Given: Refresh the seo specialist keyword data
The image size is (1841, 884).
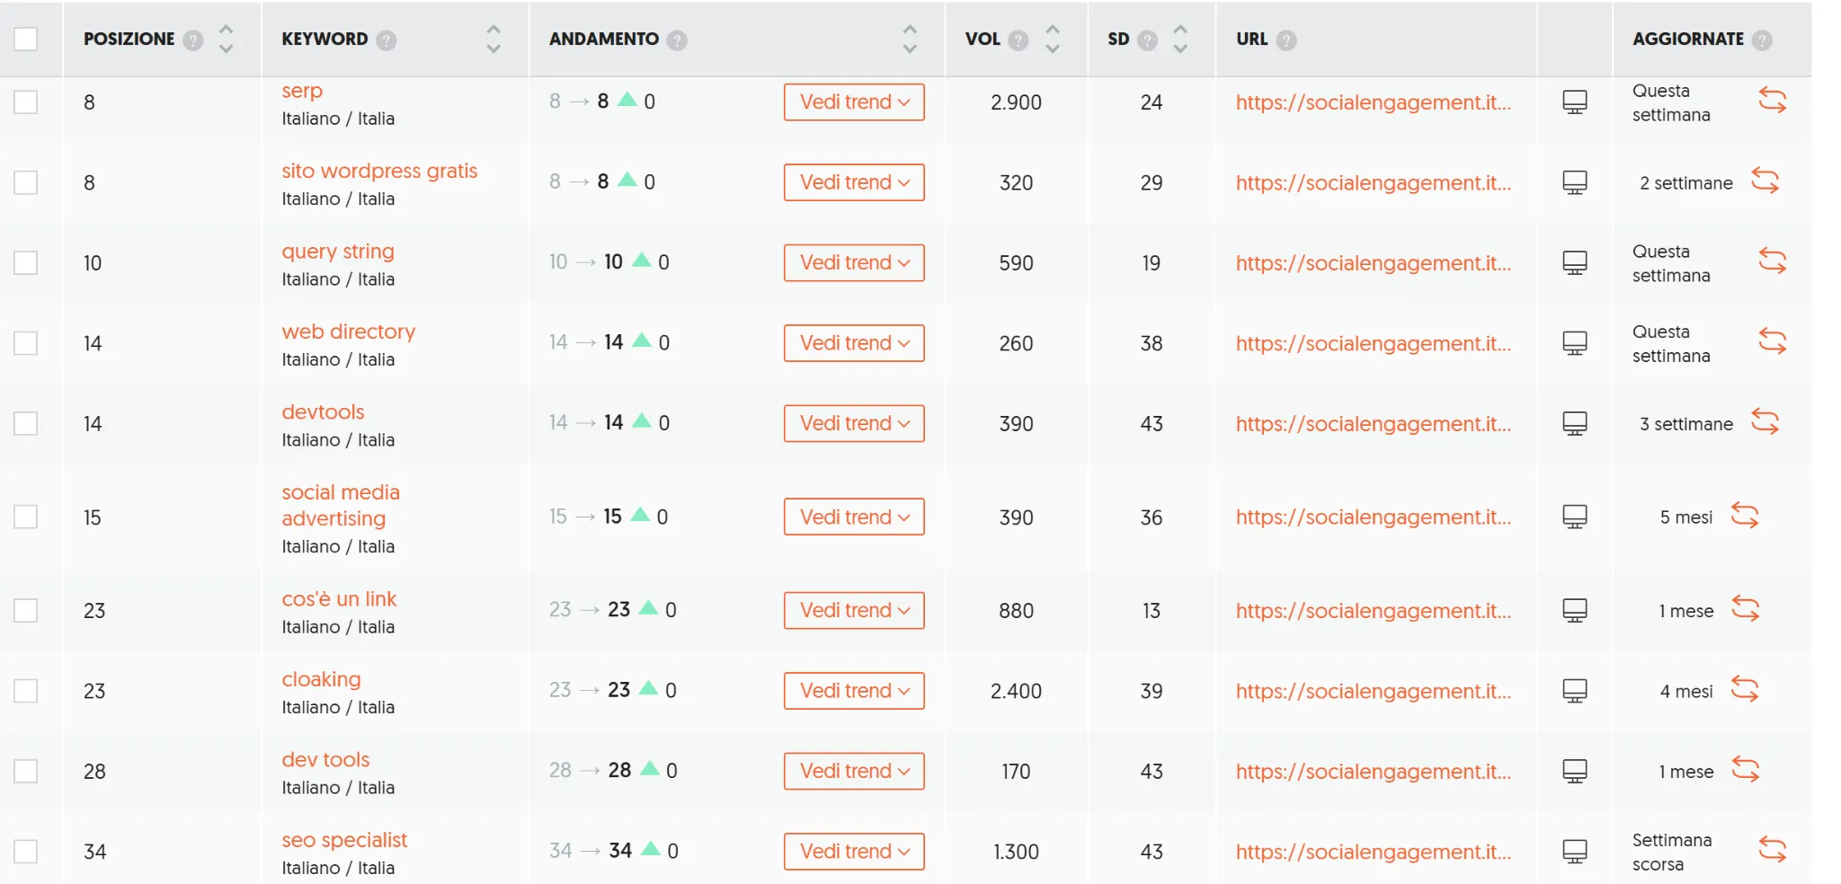Looking at the screenshot, I should coord(1773,848).
